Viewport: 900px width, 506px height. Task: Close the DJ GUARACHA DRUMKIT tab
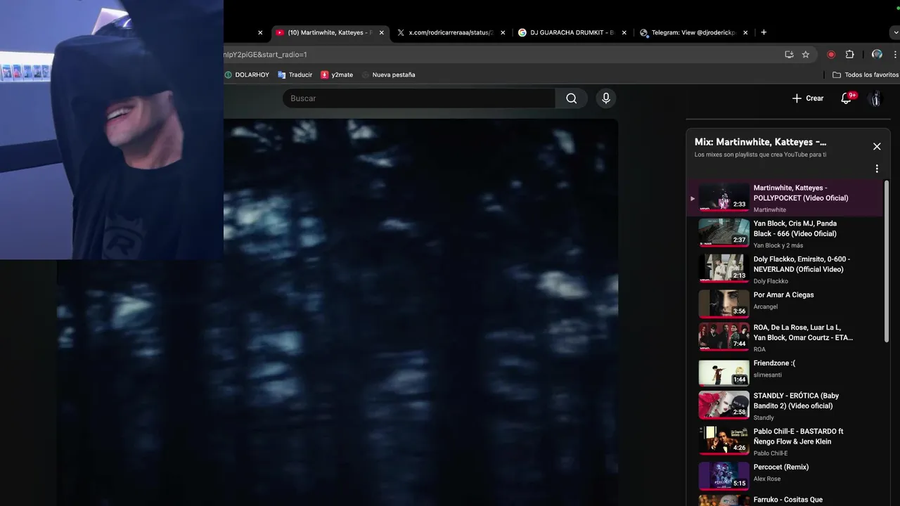pos(624,32)
